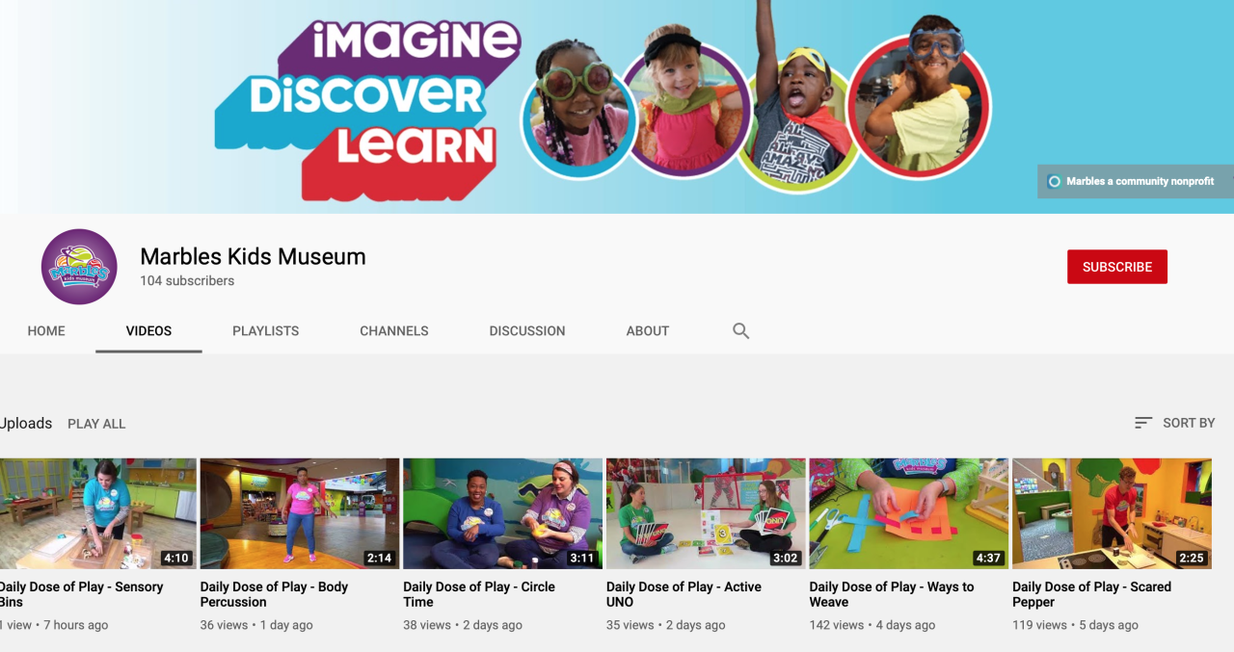Click the '119 views • 5 days ago' text

pos(1075,625)
